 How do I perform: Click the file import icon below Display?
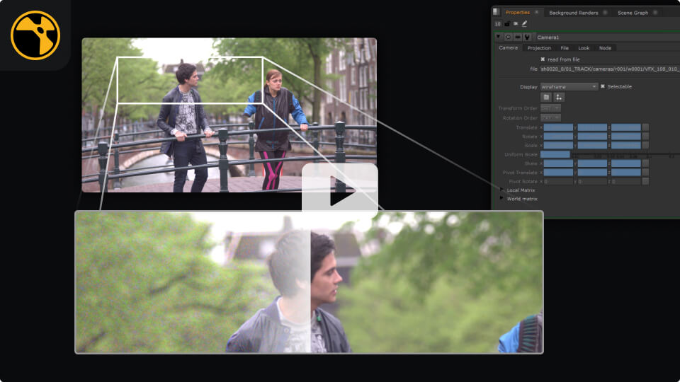click(546, 97)
